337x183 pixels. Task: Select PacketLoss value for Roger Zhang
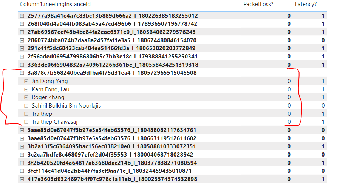pos(289,97)
